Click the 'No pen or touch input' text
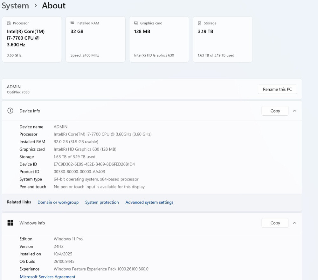Viewport: 318px width, 280px height. click(99, 187)
